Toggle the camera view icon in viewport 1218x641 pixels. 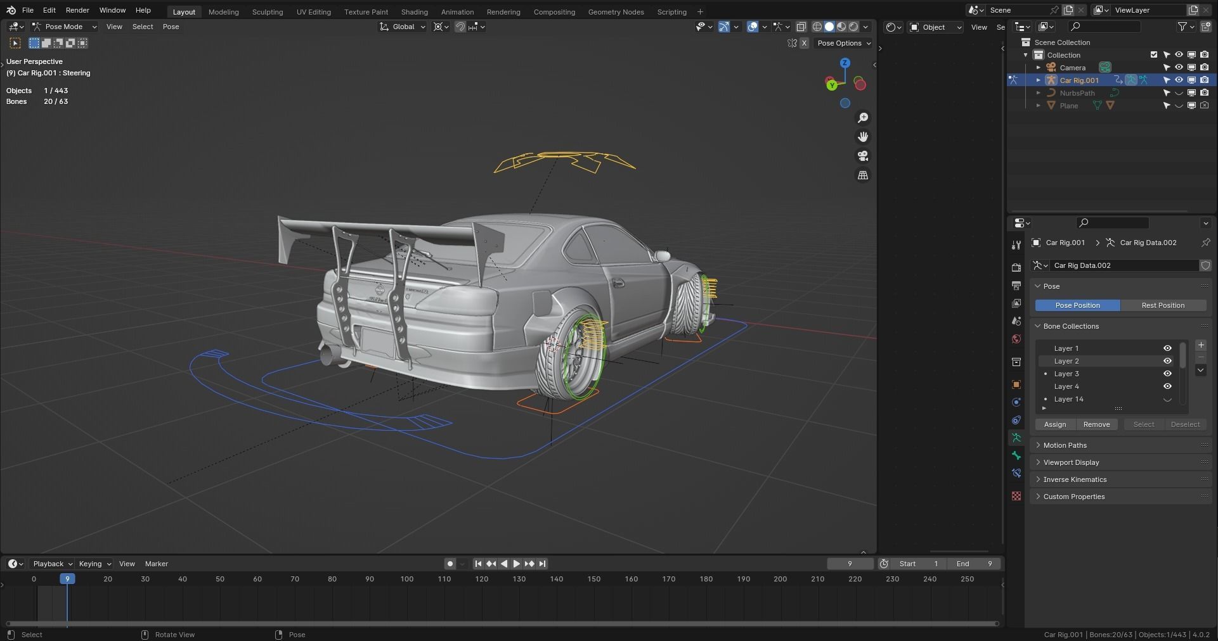[863, 156]
